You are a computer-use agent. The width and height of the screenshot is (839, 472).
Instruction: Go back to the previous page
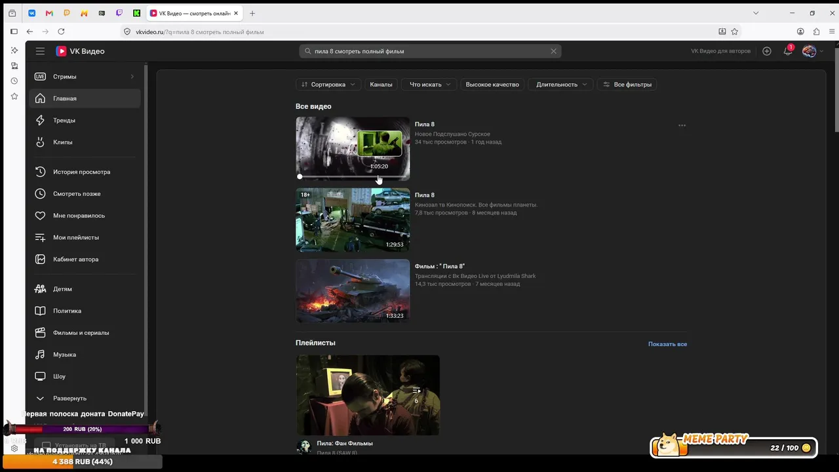(29, 31)
